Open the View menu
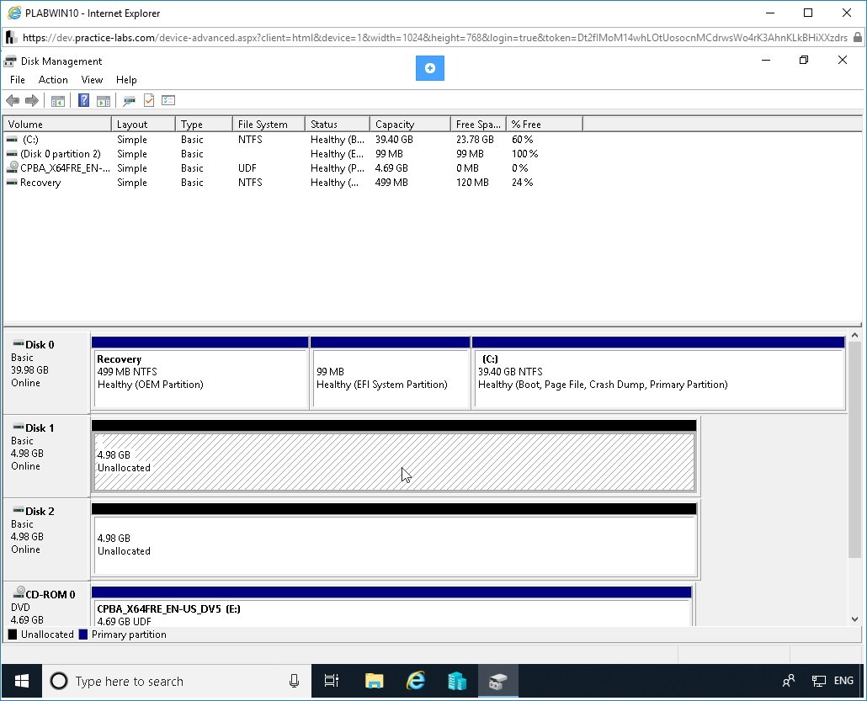Viewport: 867px width, 701px height. 92,80
